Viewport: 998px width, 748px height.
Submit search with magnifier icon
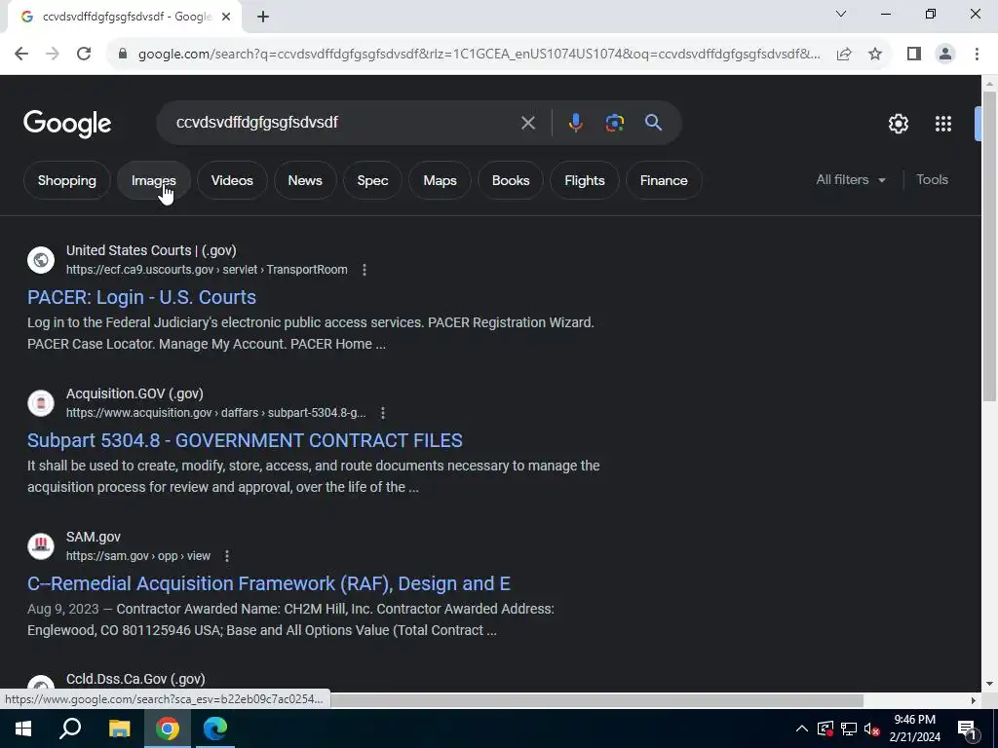pos(654,123)
